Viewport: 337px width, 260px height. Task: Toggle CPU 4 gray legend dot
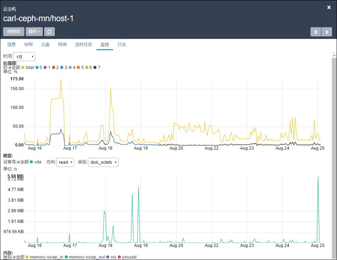point(70,68)
